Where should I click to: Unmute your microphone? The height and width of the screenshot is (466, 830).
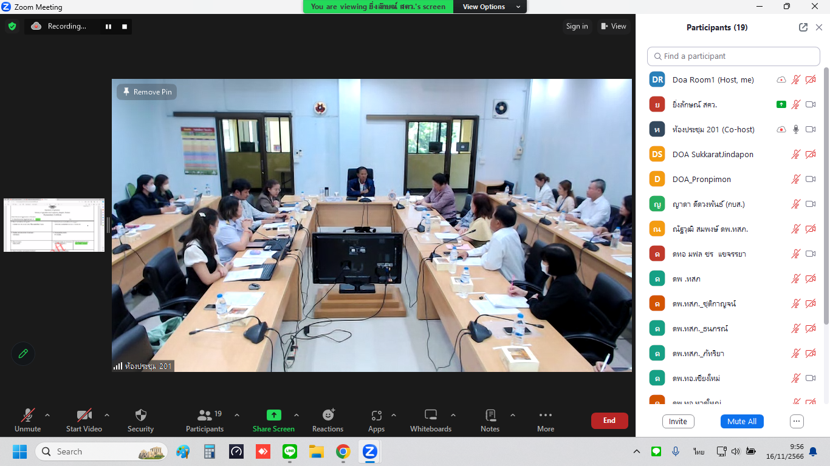(x=28, y=419)
